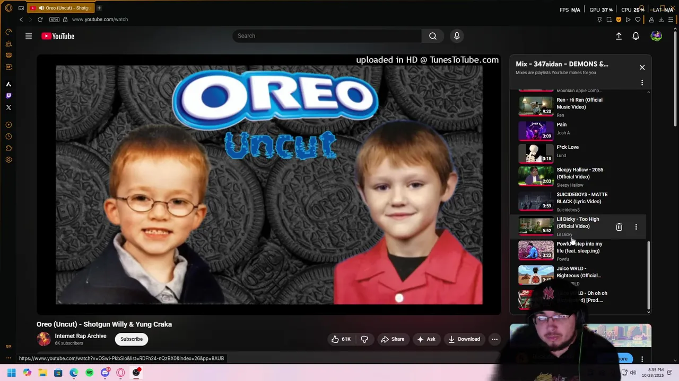Go back with browser back arrow

(21, 20)
